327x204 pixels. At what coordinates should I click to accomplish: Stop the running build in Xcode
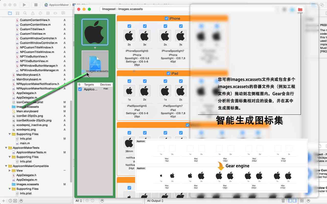[36, 5]
